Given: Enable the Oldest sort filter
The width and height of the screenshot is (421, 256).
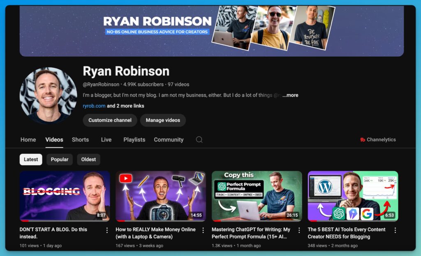Looking at the screenshot, I should [88, 159].
